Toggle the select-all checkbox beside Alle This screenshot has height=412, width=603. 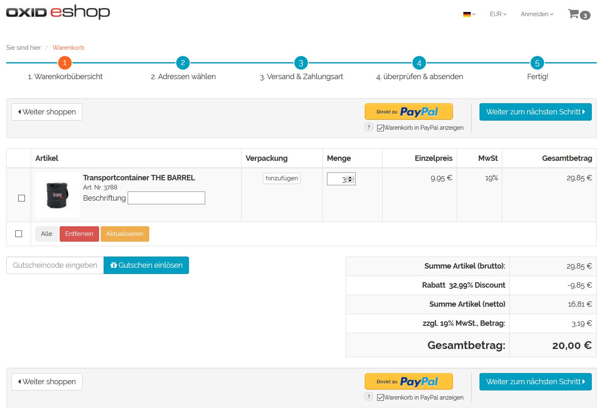click(19, 234)
